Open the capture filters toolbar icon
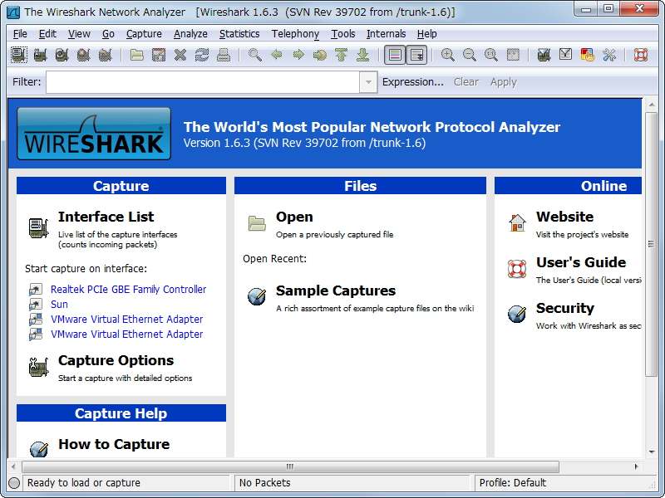The image size is (665, 498). coord(543,54)
